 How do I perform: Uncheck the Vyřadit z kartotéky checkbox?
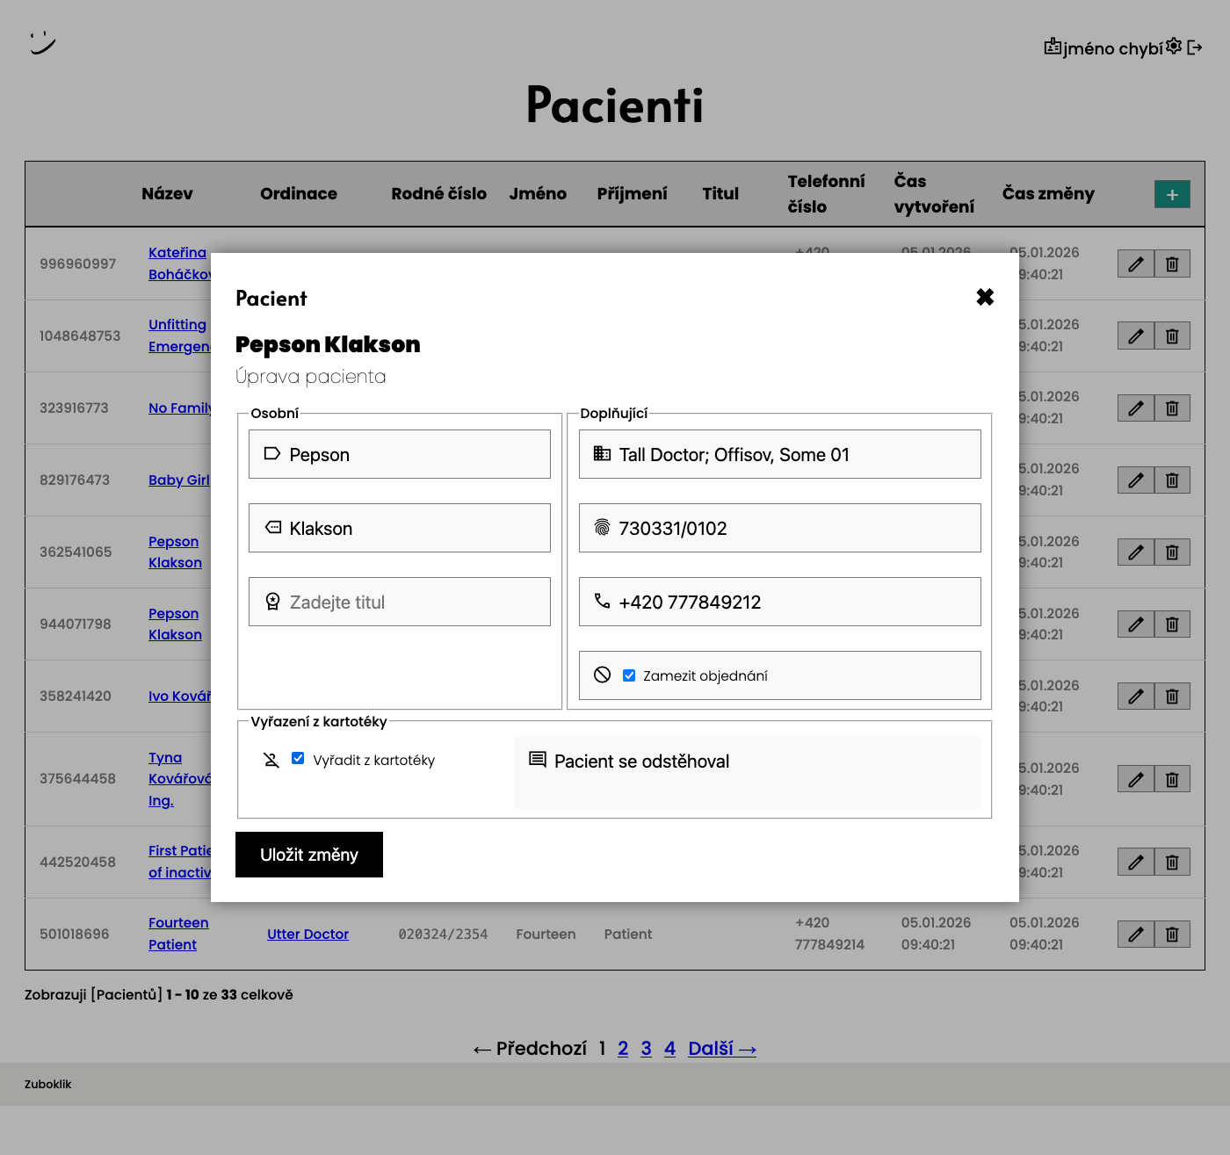298,759
